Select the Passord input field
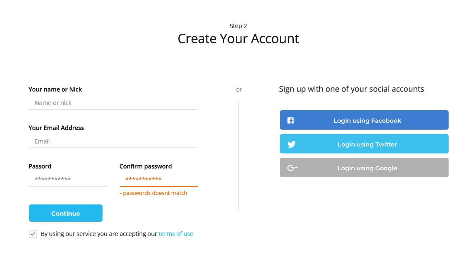 pos(67,179)
